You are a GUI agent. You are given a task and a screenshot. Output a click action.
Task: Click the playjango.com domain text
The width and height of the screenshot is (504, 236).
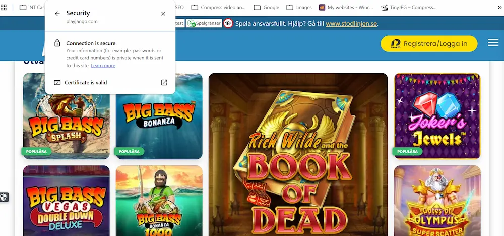[82, 22]
